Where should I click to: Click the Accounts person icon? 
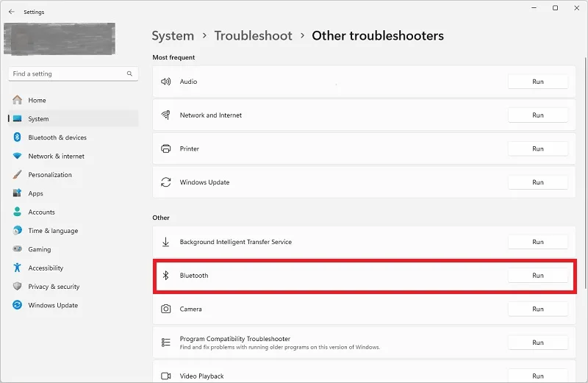click(x=17, y=212)
